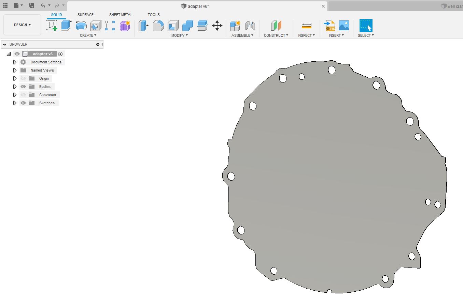Open the SHEET METAL tab

121,15
